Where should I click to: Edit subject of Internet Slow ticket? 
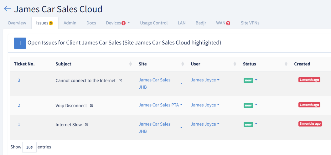point(86,125)
